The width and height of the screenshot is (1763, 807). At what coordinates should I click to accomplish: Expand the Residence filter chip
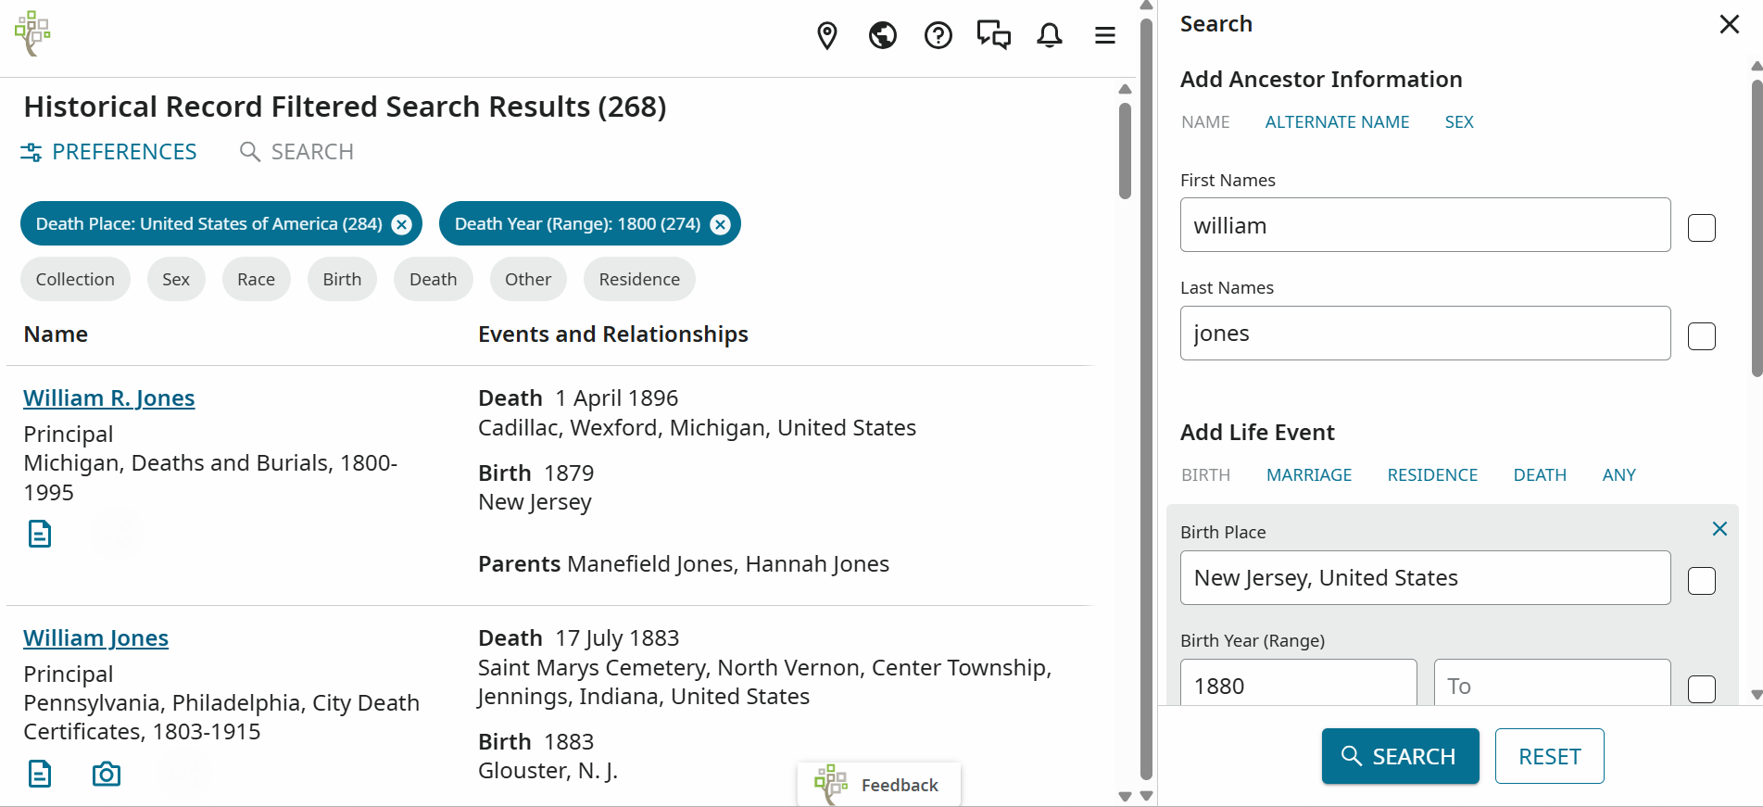click(639, 279)
